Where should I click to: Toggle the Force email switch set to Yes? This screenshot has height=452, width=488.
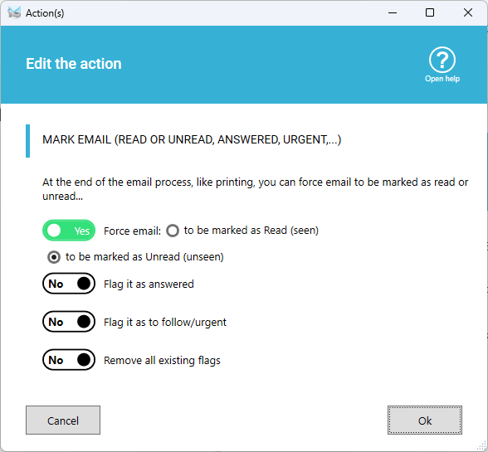(69, 231)
